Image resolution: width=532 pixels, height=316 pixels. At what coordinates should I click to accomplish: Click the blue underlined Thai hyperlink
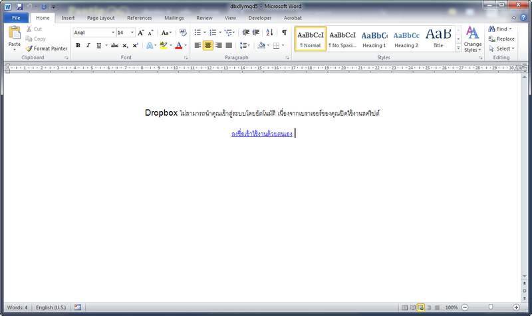(x=261, y=134)
